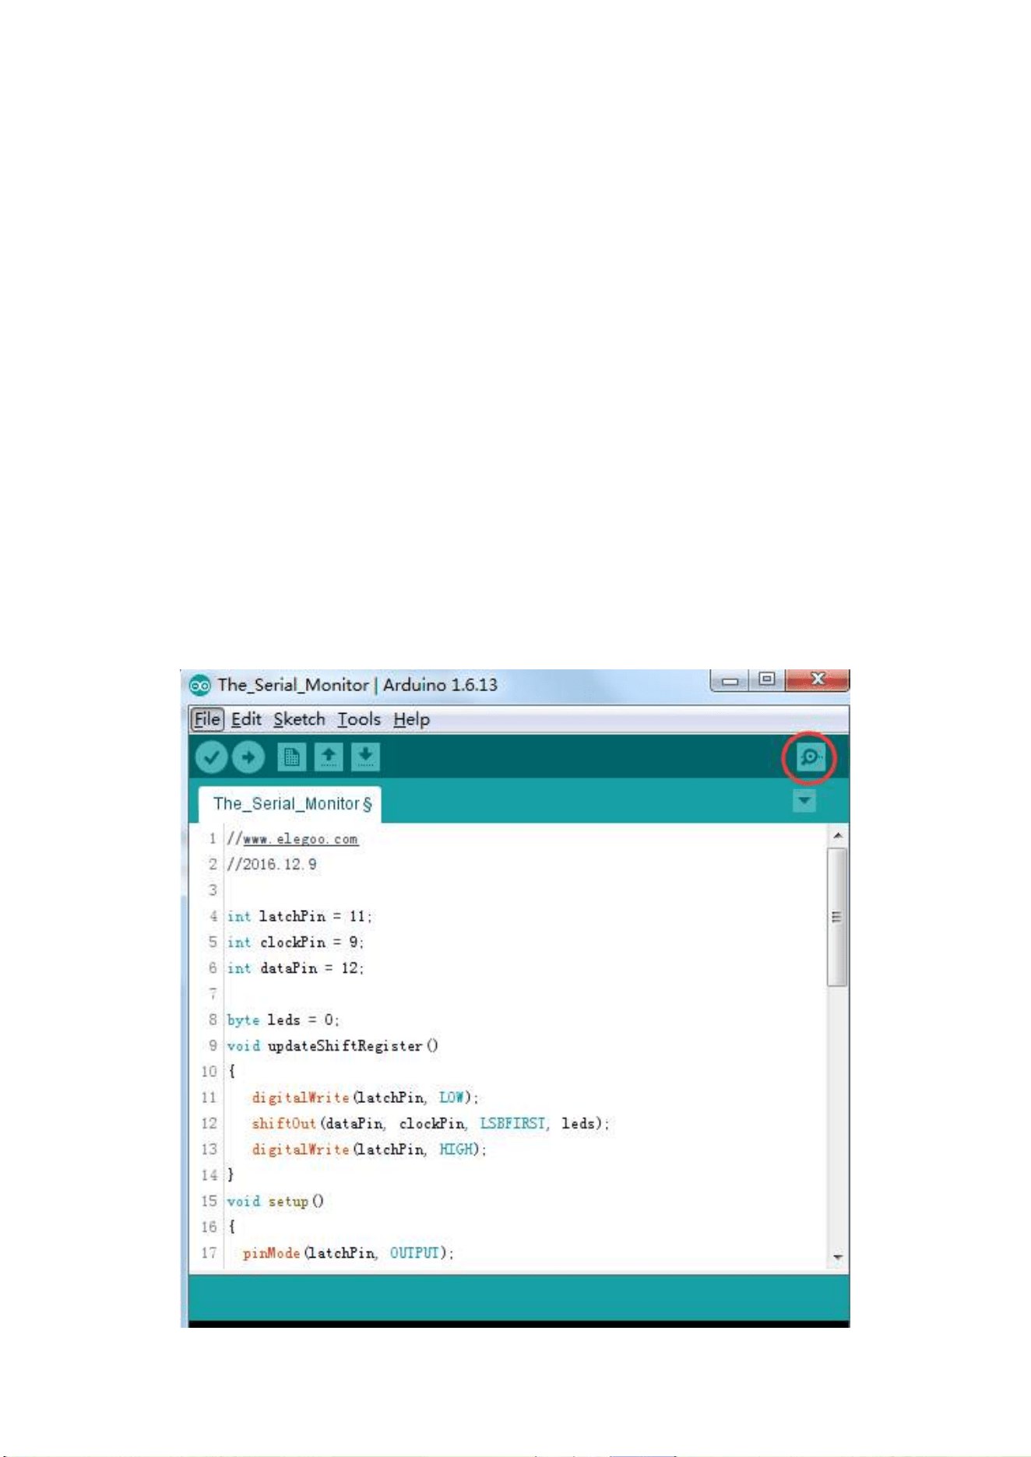Click line "byte leds = 0;"

[283, 1020]
